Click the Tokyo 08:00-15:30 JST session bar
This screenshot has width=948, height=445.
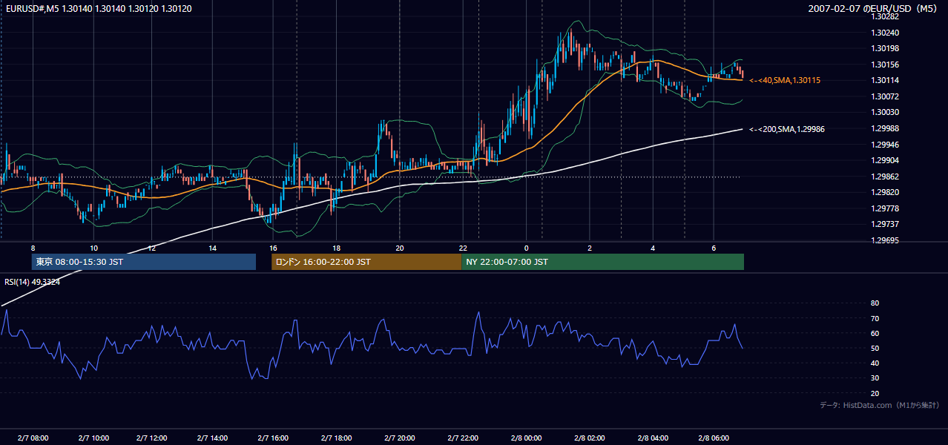click(x=144, y=262)
